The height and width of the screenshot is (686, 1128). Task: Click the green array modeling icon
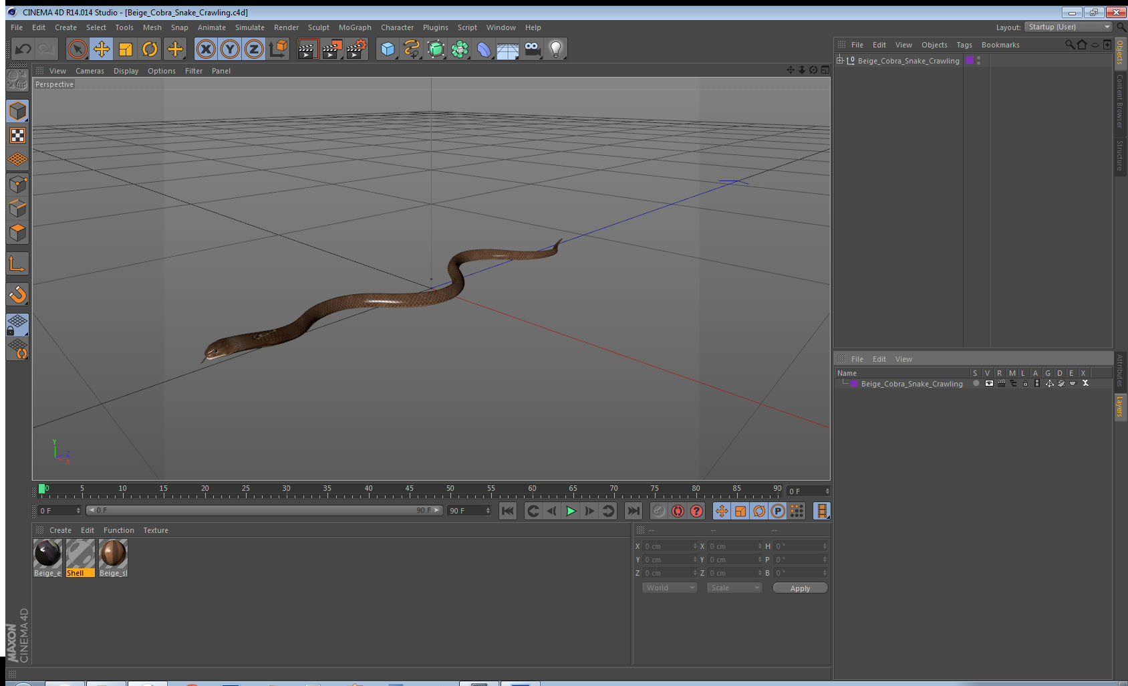[460, 49]
